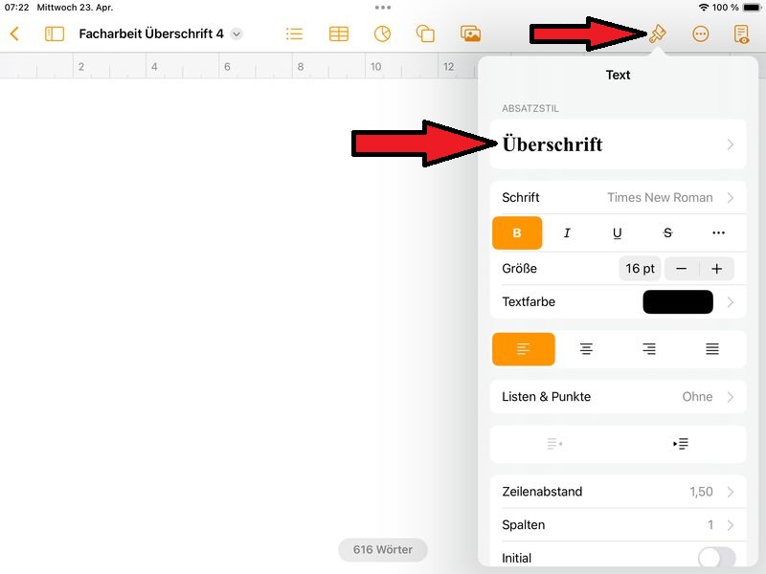Image resolution: width=766 pixels, height=574 pixels.
Task: Tap the document title Facharbeit Überschrift 4
Action: (151, 33)
